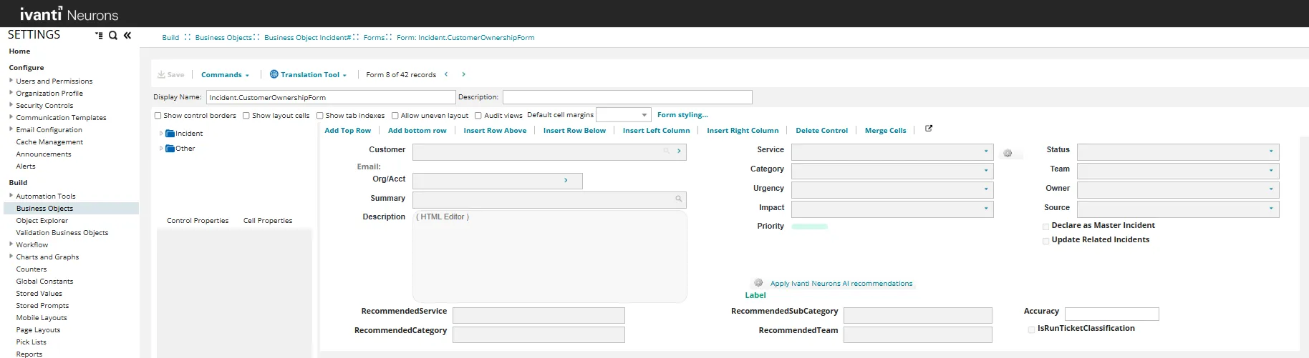Expand Users and Permissions tree node
The width and height of the screenshot is (1309, 358).
11,81
